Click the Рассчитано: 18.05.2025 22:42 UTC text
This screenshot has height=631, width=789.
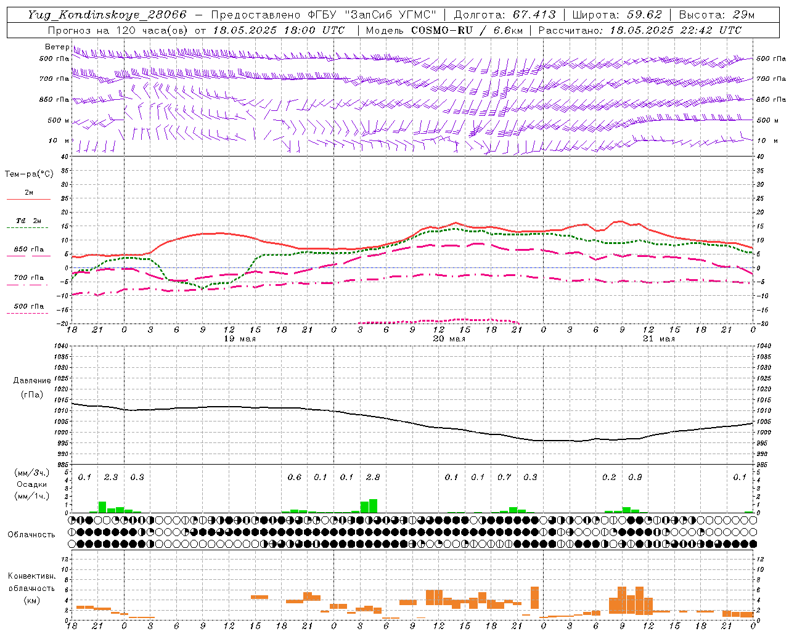[640, 30]
